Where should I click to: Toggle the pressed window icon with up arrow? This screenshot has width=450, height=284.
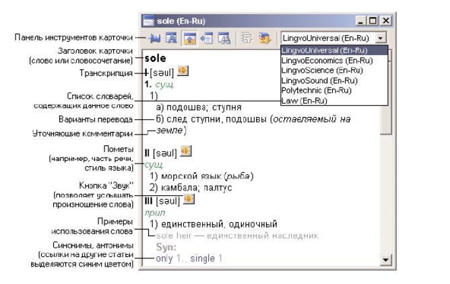click(189, 38)
